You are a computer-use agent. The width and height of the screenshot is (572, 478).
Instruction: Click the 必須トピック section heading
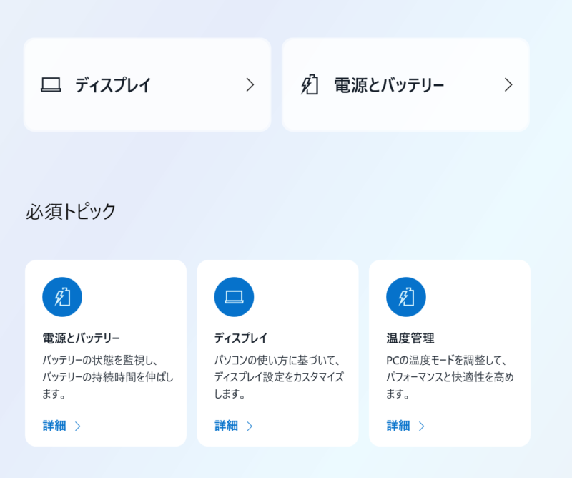(x=70, y=212)
